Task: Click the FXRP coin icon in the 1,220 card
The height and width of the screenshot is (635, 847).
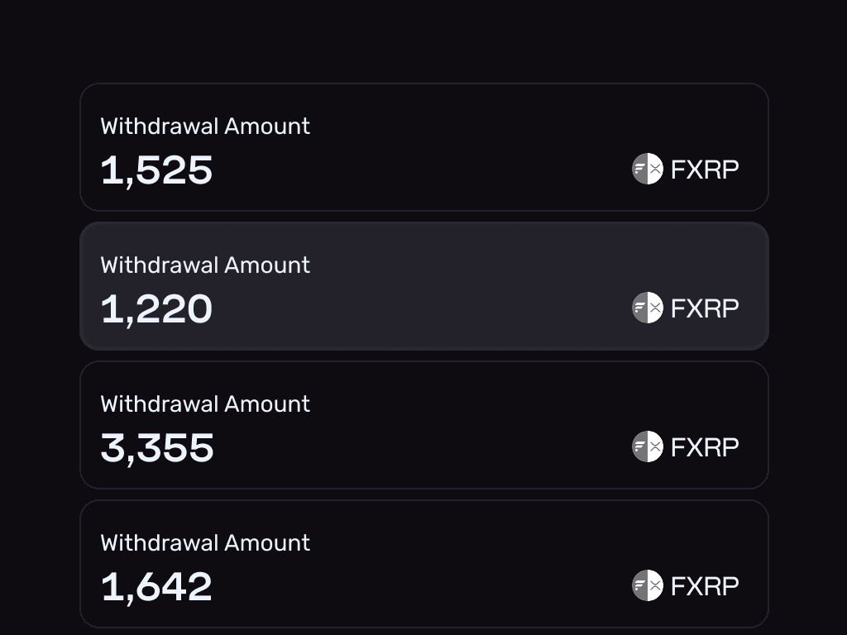Action: (648, 308)
